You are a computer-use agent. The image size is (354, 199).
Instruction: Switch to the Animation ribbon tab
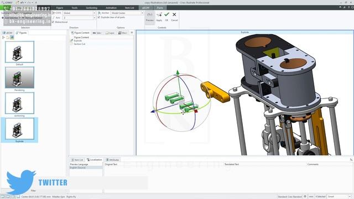coord(111,8)
